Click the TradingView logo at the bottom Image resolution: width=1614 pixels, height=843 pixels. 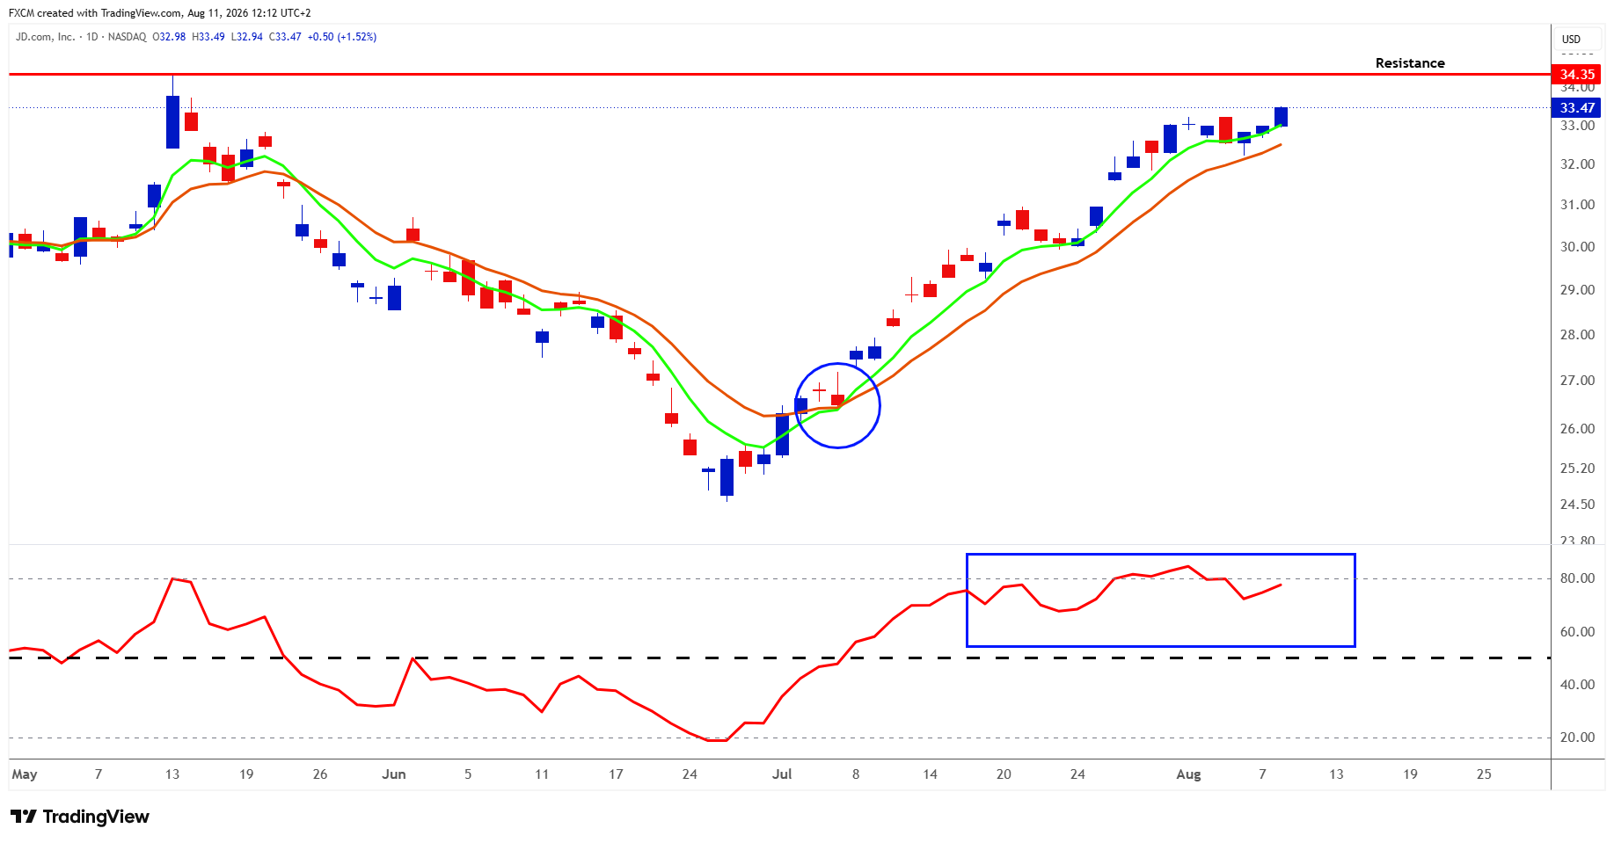click(80, 817)
